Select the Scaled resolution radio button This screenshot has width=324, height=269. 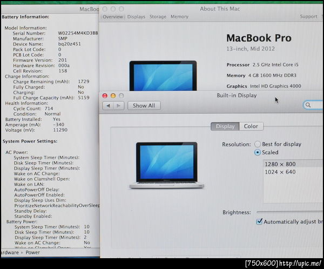coord(258,152)
